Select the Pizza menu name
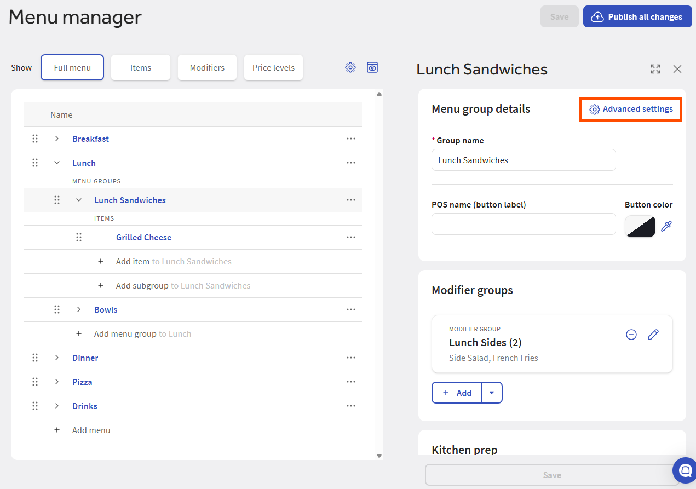The width and height of the screenshot is (696, 489). pos(82,382)
